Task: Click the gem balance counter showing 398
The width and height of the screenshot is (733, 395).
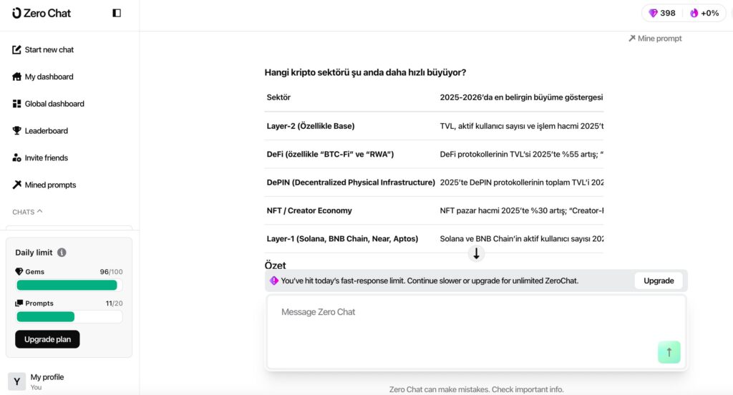Action: (x=661, y=13)
